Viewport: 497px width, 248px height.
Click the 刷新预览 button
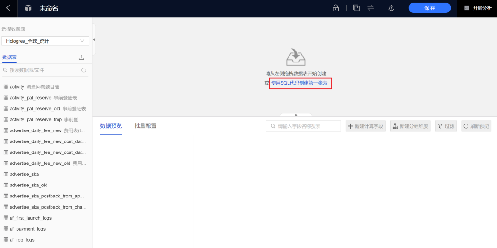point(476,126)
